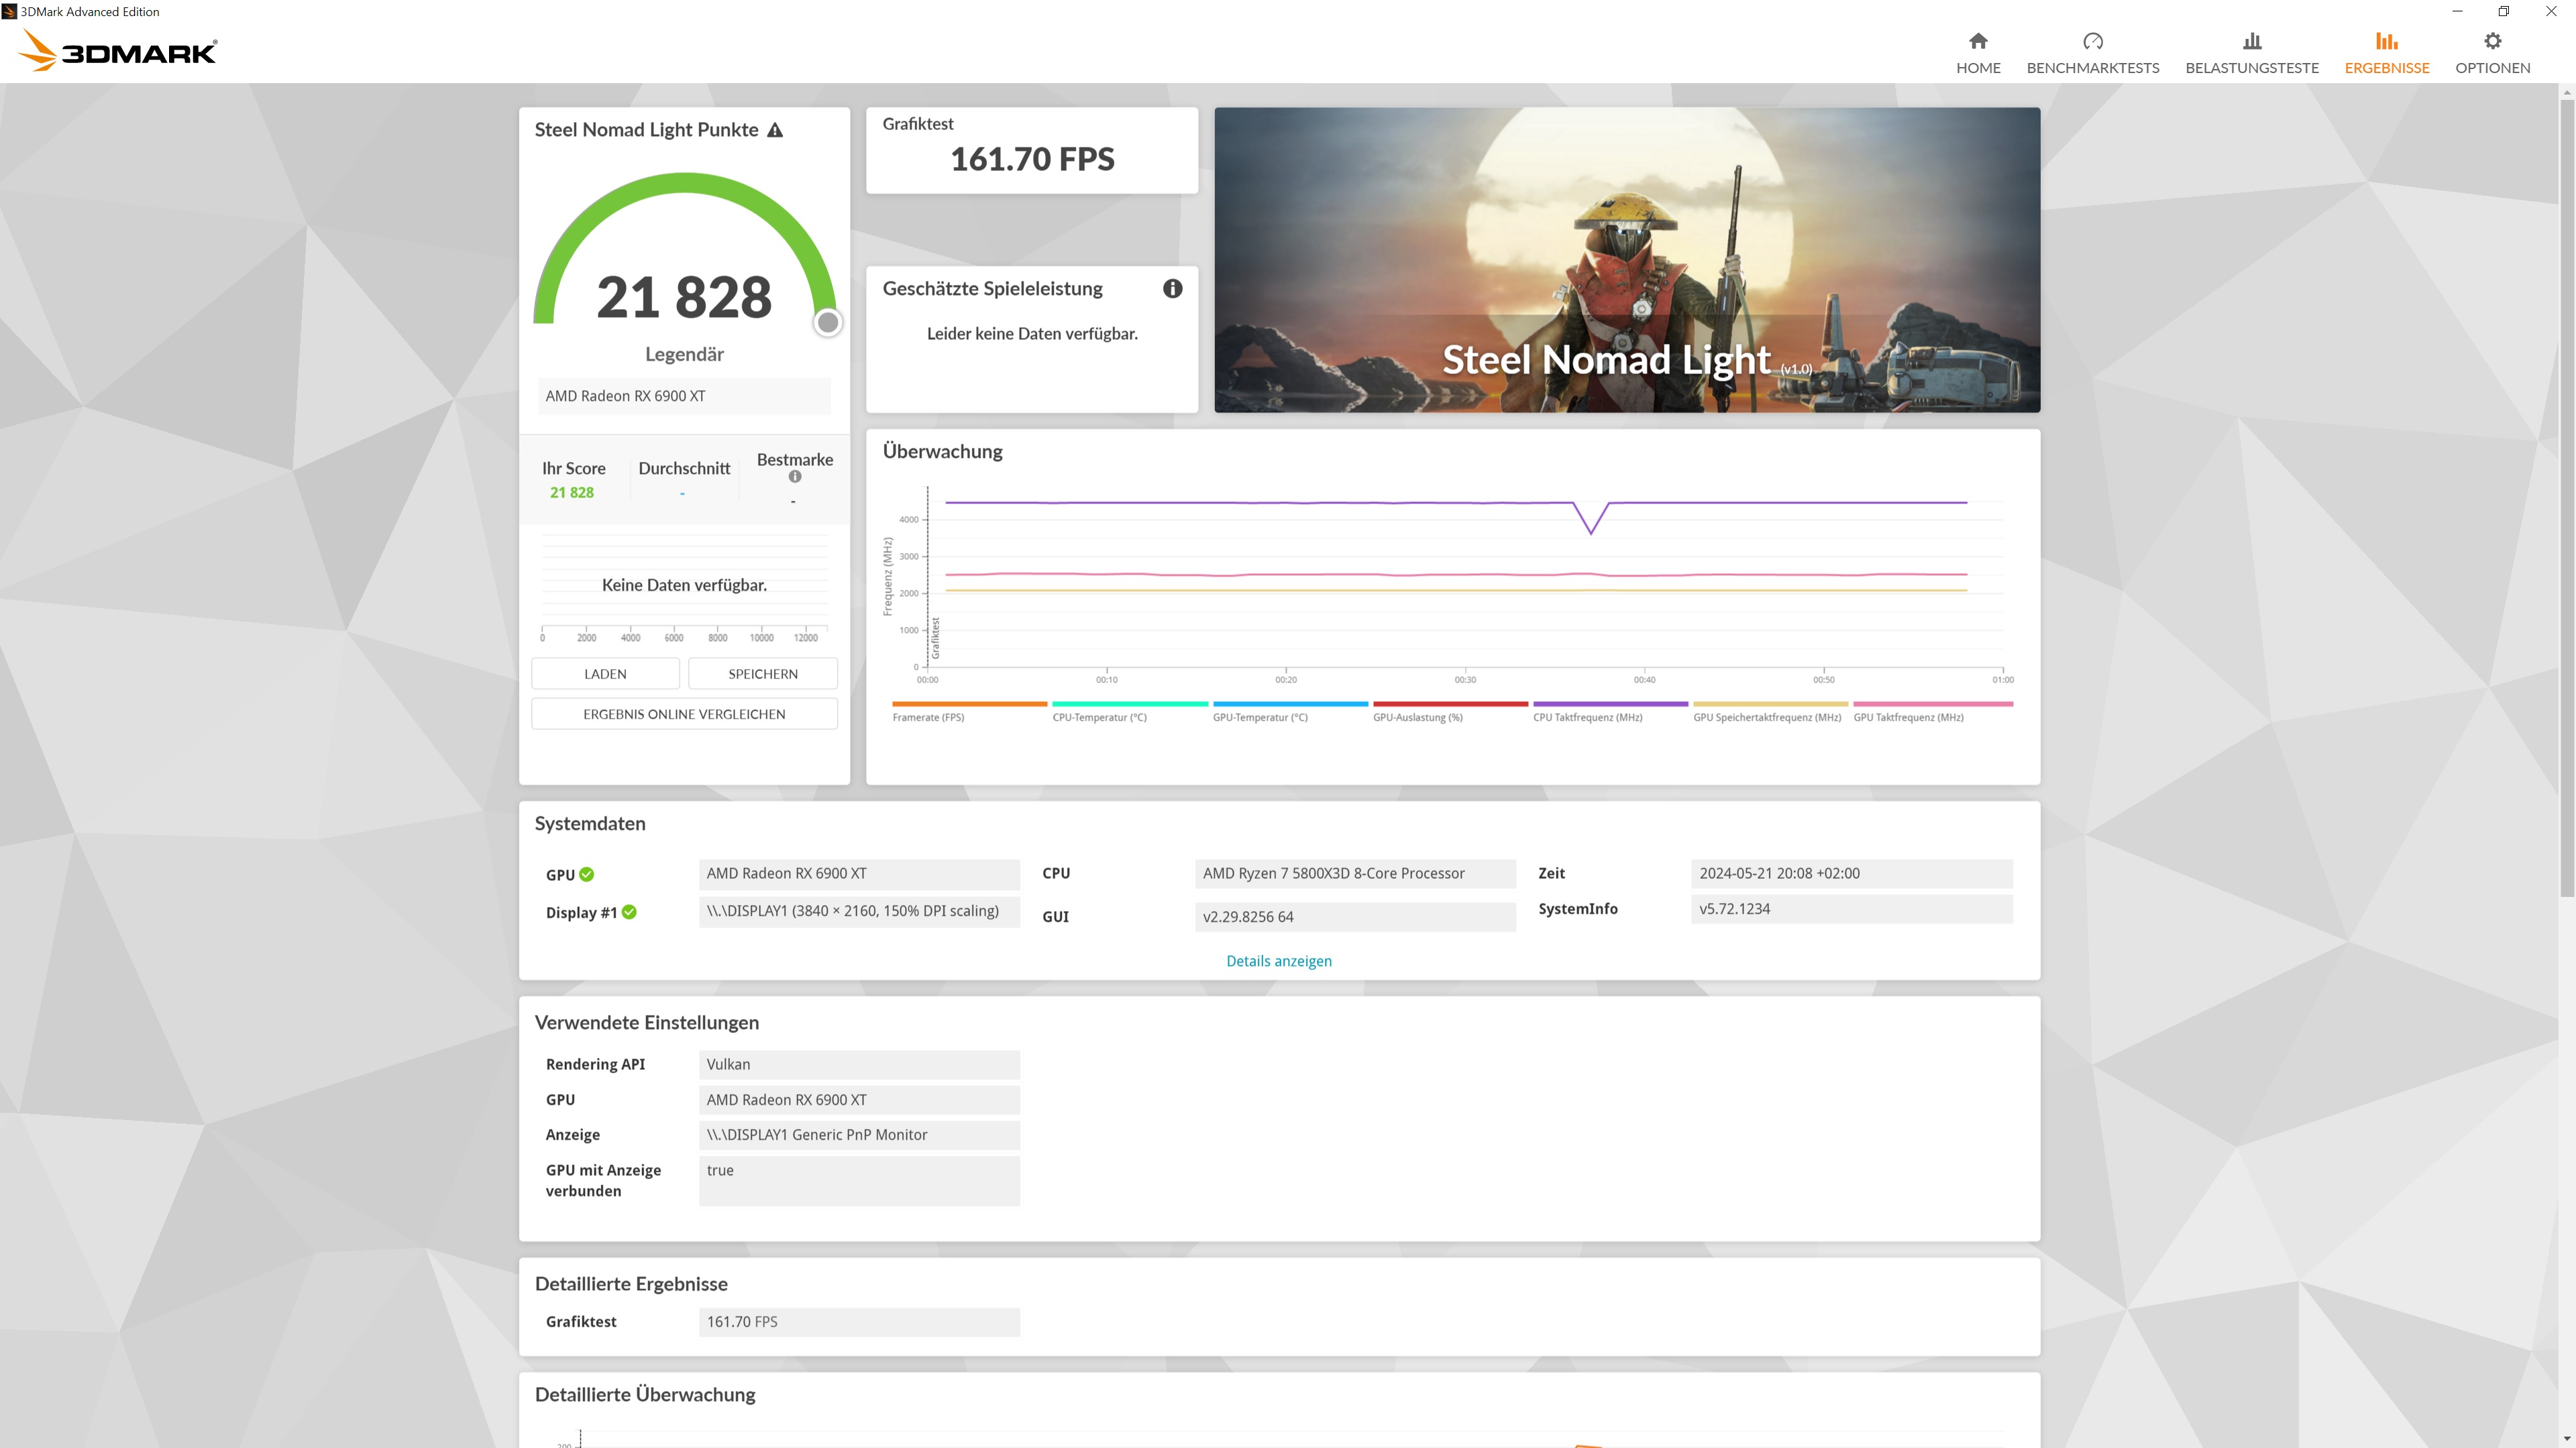Click the Bestmarke info icon
The image size is (2576, 1448).
coord(795,477)
